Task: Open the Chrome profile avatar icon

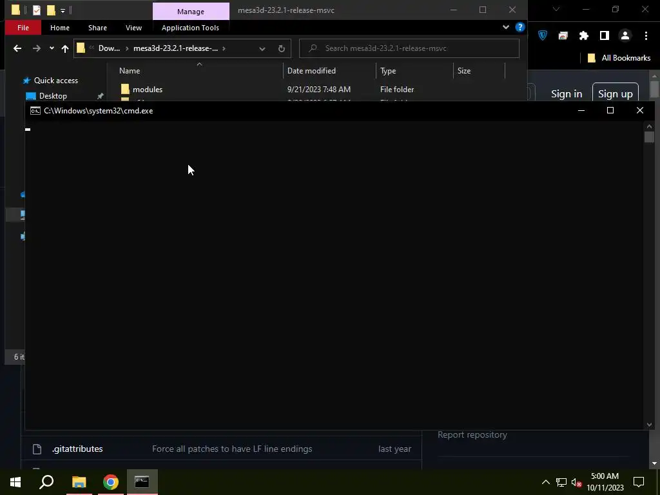Action: tap(625, 36)
